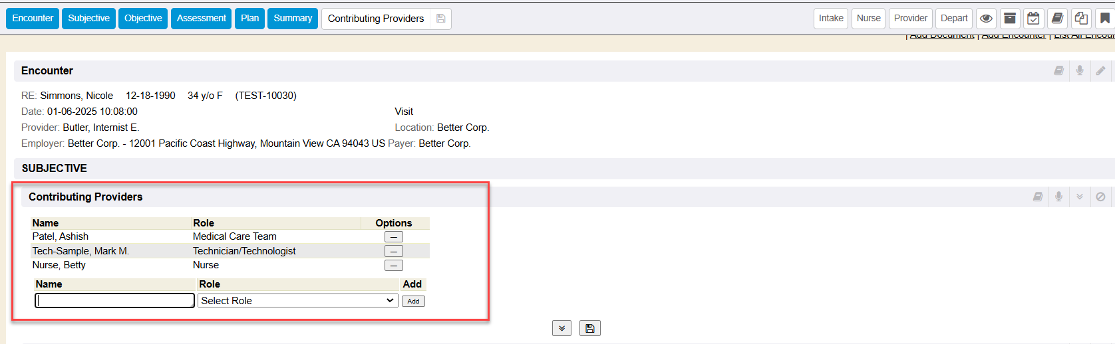
Task: Select the Intake button
Action: click(x=831, y=19)
